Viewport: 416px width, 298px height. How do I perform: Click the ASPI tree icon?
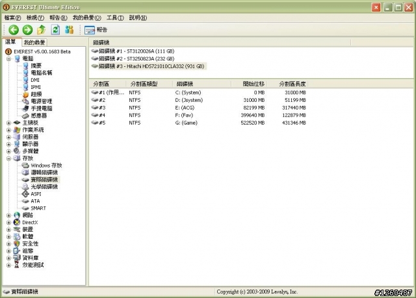click(x=25, y=194)
